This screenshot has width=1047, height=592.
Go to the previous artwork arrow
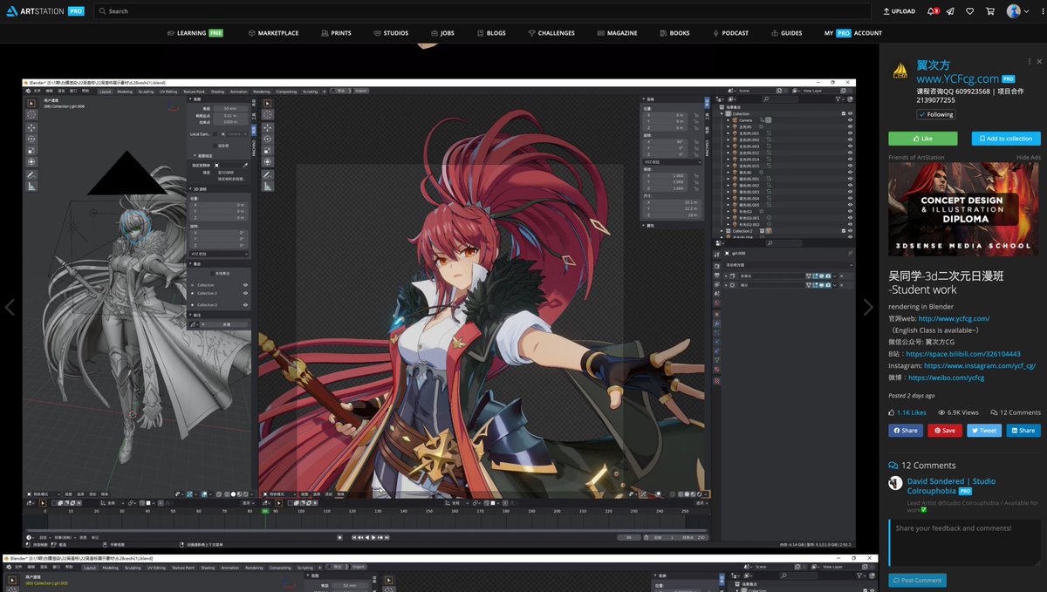point(10,307)
